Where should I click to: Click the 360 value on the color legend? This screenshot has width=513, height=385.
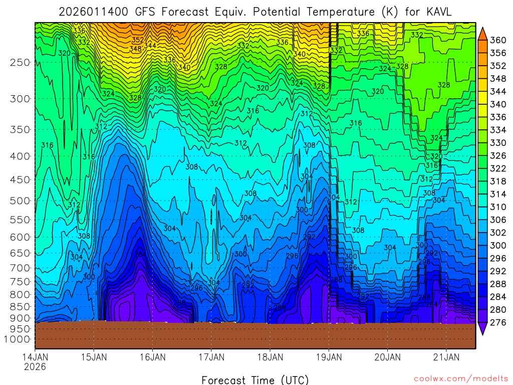498,40
